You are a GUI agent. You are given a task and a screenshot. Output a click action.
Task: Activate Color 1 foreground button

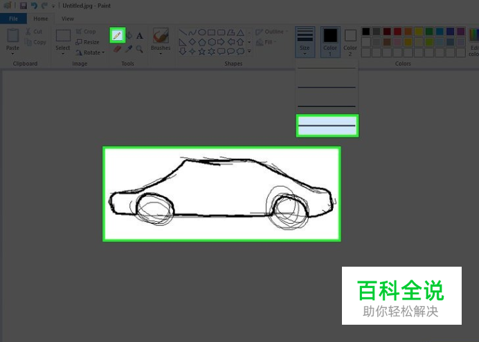330,42
